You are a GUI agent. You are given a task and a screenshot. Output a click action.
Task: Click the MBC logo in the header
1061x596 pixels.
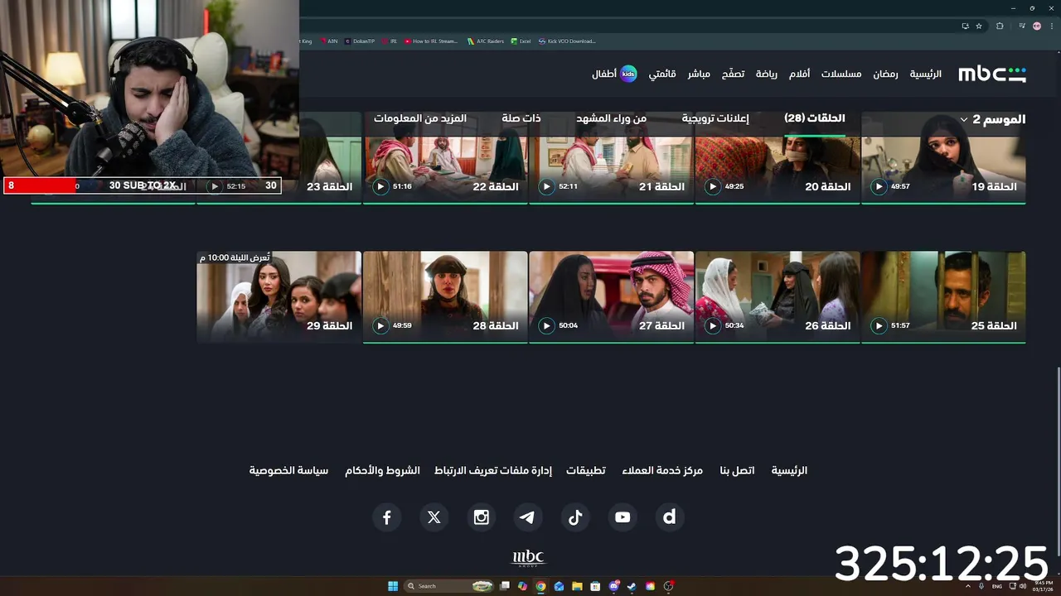(992, 74)
